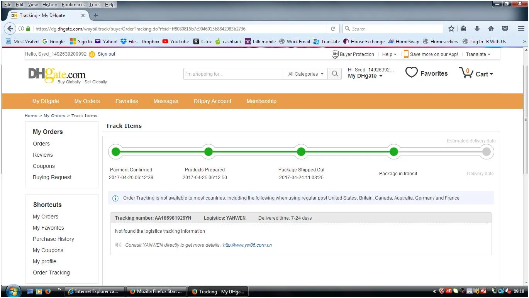Go to Firefox home page icon
This screenshot has height=298, width=529.
coord(491,29)
